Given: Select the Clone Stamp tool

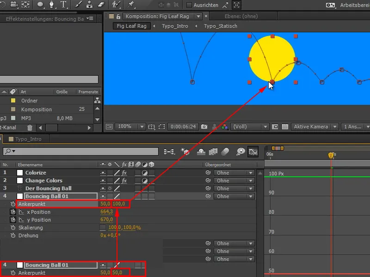Looking at the screenshot, I should [90, 6].
